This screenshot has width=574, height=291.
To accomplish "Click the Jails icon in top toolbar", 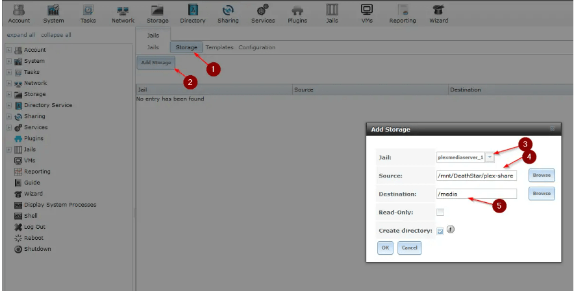I will 332,14.
